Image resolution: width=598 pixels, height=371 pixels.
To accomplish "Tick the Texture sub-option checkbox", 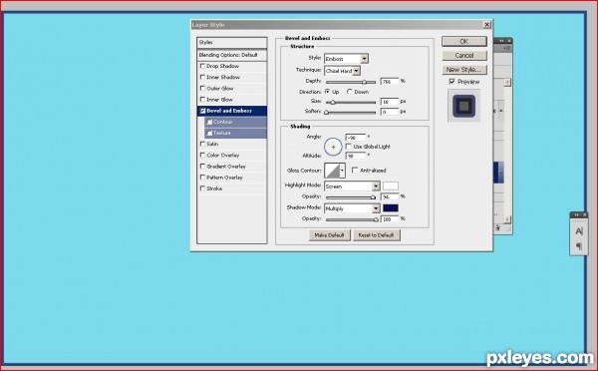I will [209, 133].
